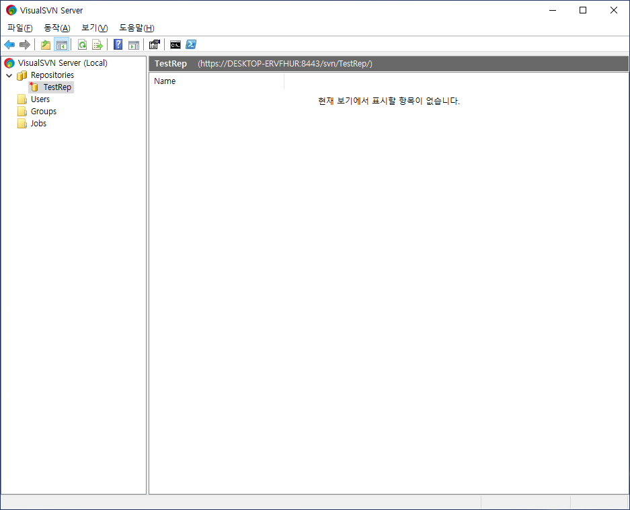Open the 동작(A) menu
Image resolution: width=630 pixels, height=510 pixels.
(57, 28)
